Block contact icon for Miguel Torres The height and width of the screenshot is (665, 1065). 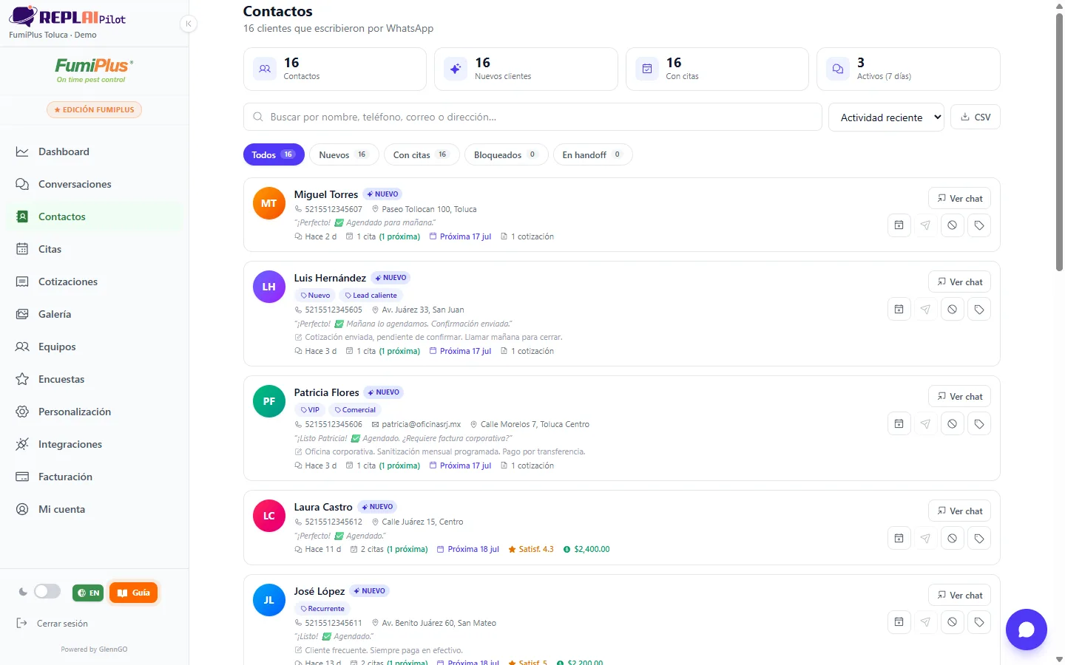pyautogui.click(x=953, y=225)
